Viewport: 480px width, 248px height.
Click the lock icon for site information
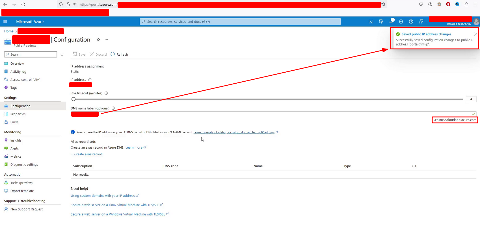click(68, 4)
